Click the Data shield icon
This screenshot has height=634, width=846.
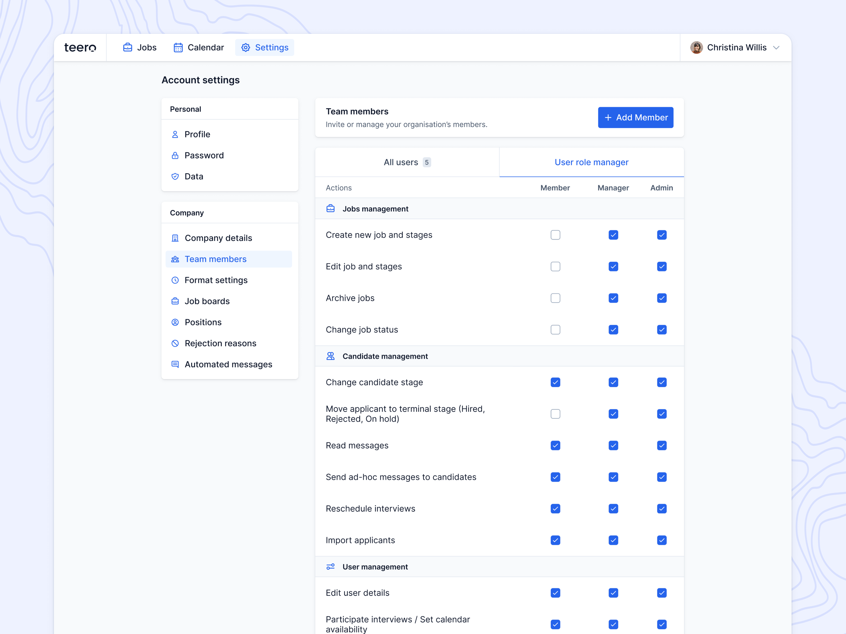coord(175,176)
